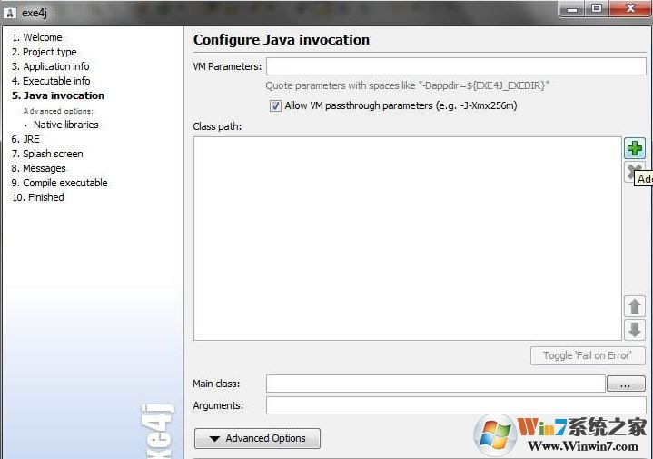
Task: Go to step 8. Messages
Action: click(x=38, y=168)
